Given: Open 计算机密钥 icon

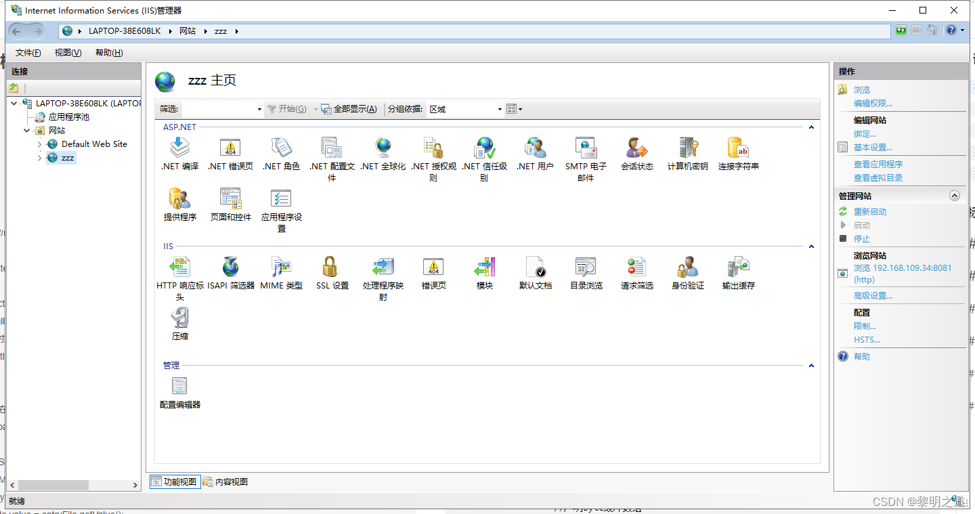Looking at the screenshot, I should (687, 148).
